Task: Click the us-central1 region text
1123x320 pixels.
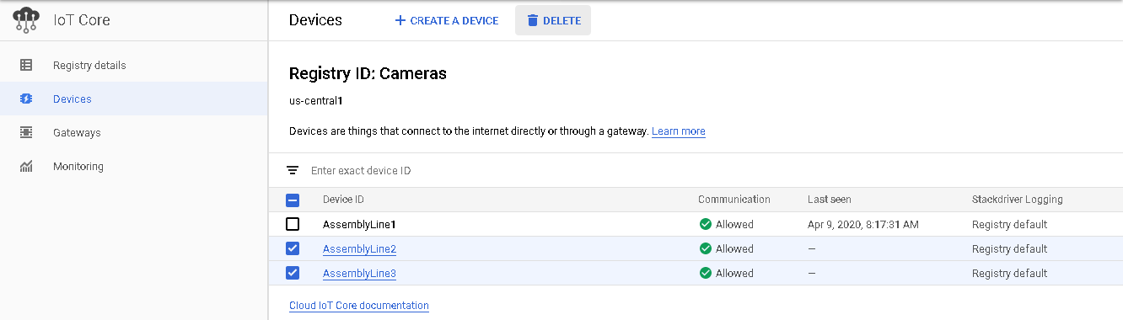Action: 316,100
